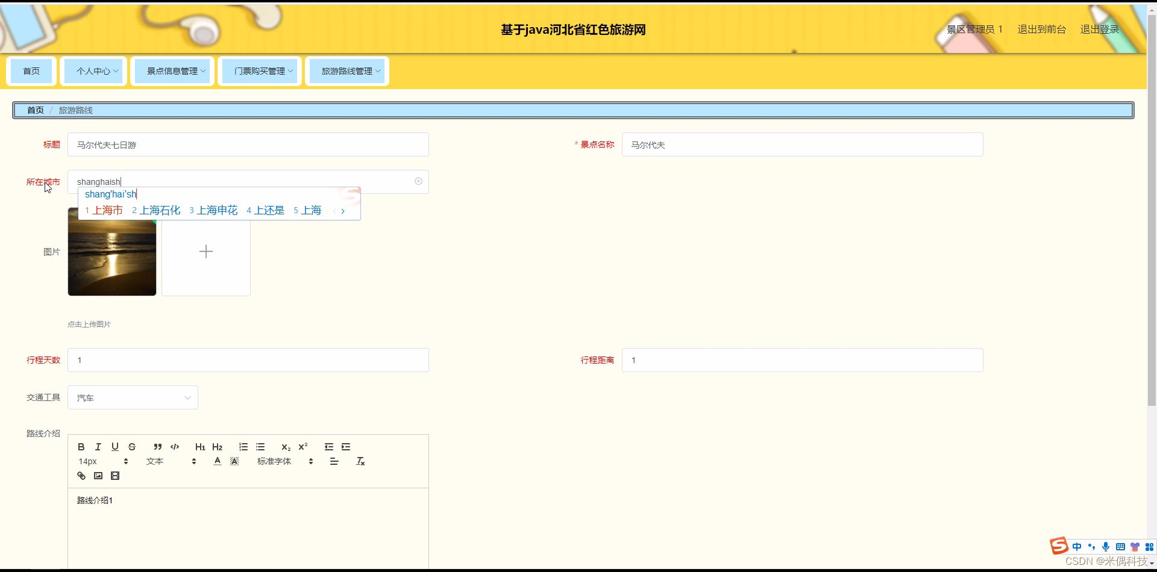The width and height of the screenshot is (1157, 572).
Task: Select 上海市 from the pinyin suggestions
Action: [x=108, y=210]
